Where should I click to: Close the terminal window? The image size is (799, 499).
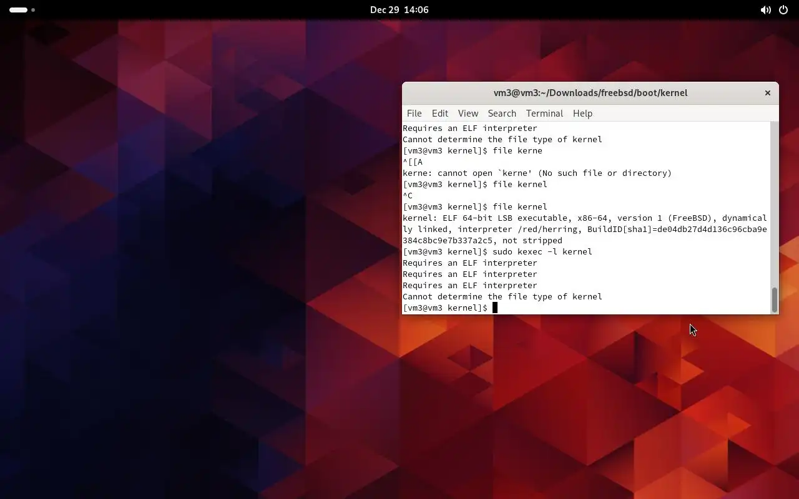768,93
